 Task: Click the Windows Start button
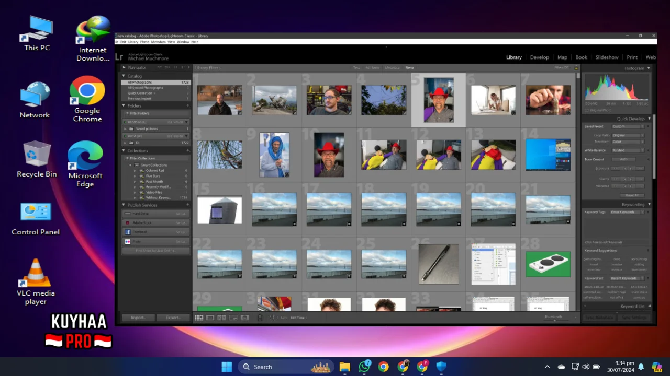[x=227, y=367]
